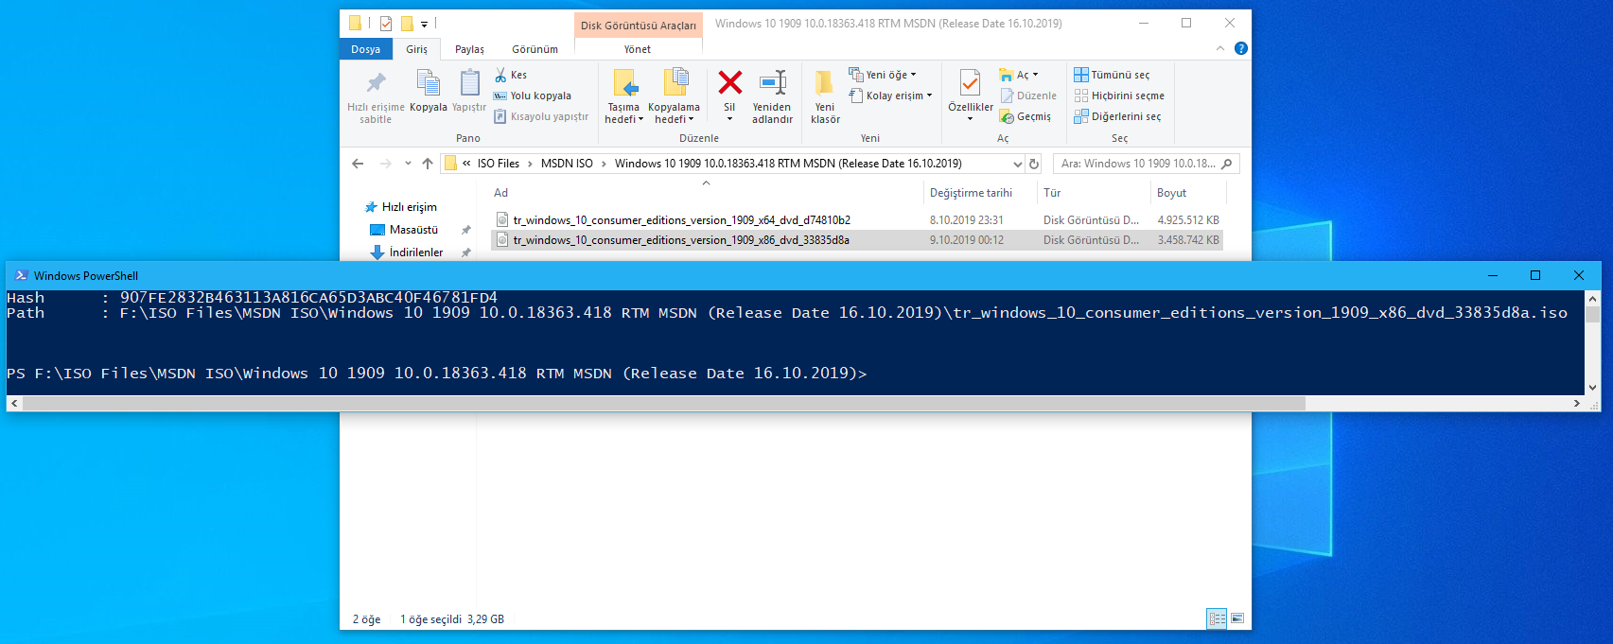
Task: Sort by Değiştirme tarihi column
Action: coord(979,193)
